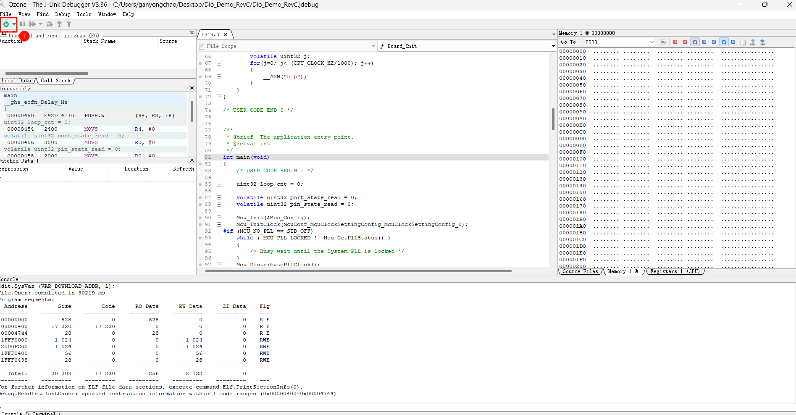Screen dimensions: 796x415
Task: Toggle breakpoint at line 91
Action: (x=200, y=224)
